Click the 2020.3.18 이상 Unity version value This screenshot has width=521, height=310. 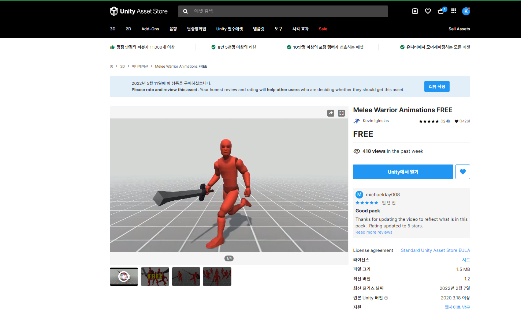[455, 298]
